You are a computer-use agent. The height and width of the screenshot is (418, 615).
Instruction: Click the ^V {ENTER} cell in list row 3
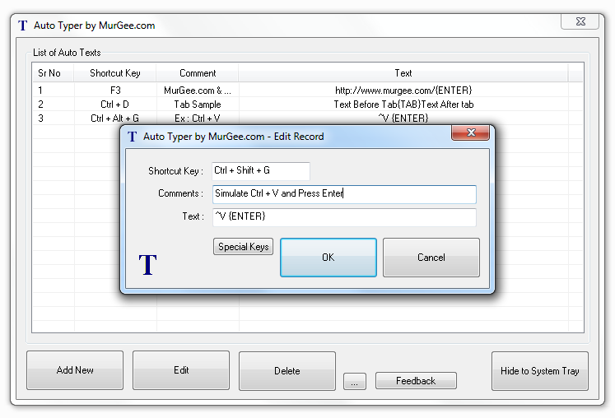click(x=403, y=118)
